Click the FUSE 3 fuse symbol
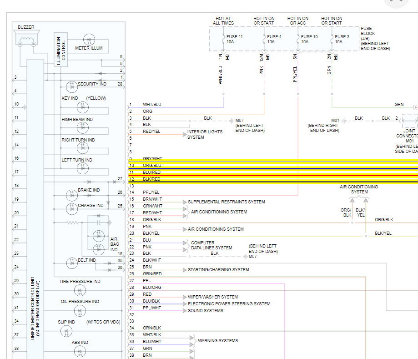Image resolution: width=418 pixels, height=359 pixels. pyautogui.click(x=332, y=39)
